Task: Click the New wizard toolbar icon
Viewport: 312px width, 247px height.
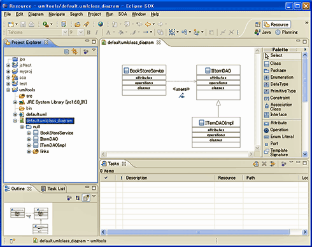Action: point(11,24)
